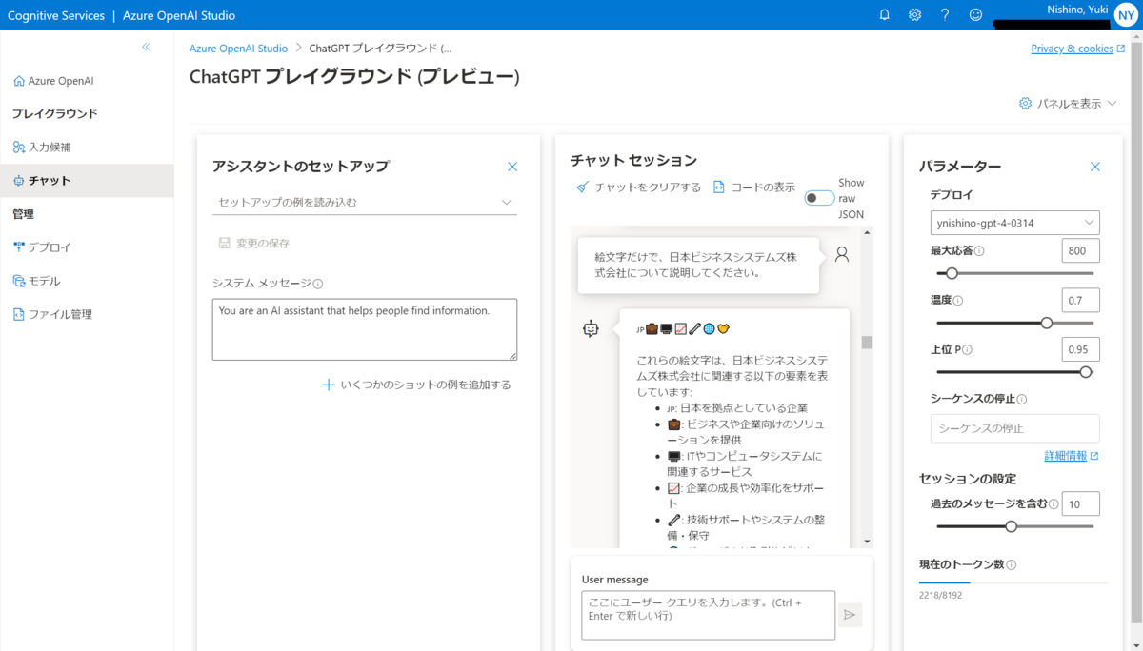1143x651 pixels.
Task: Open the NY account avatar
Action: tap(1128, 17)
